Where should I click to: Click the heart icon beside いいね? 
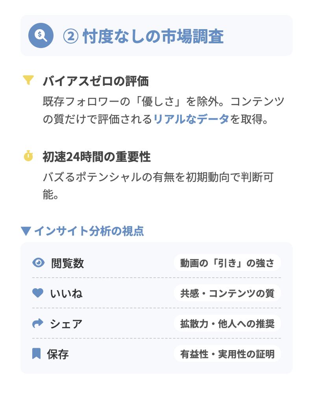[37, 293]
